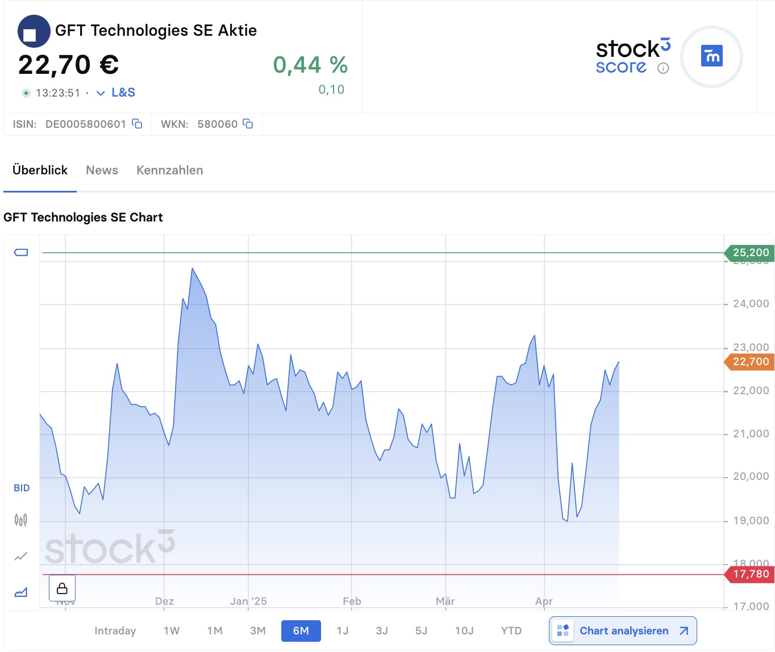This screenshot has width=775, height=652.
Task: Click the stock3 score logo
Action: tap(633, 56)
